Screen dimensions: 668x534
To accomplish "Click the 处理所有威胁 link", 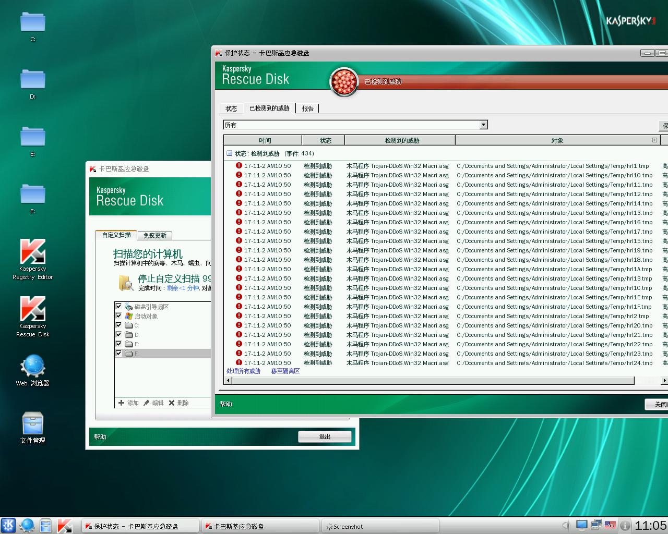I will coord(244,371).
